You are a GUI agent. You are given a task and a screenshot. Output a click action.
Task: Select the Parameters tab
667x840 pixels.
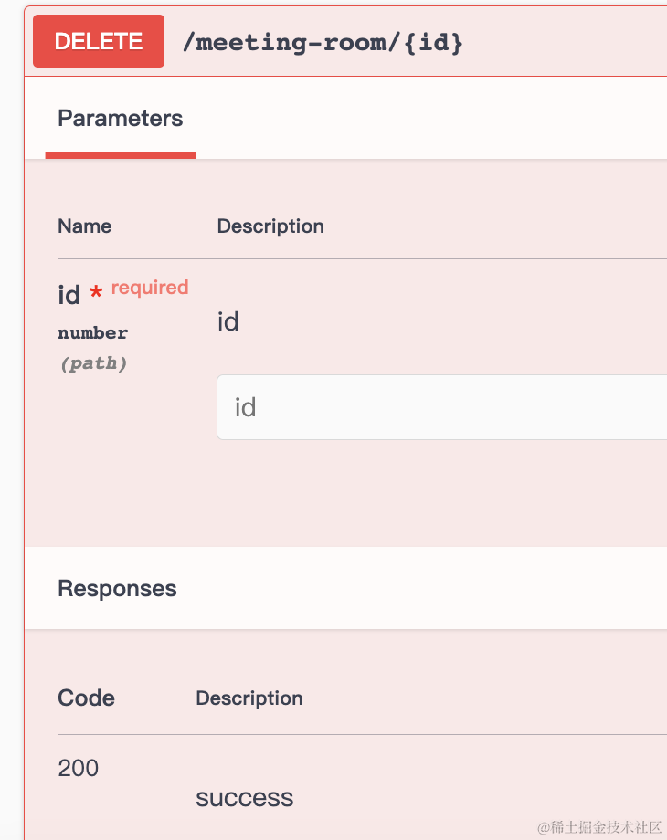click(x=121, y=119)
